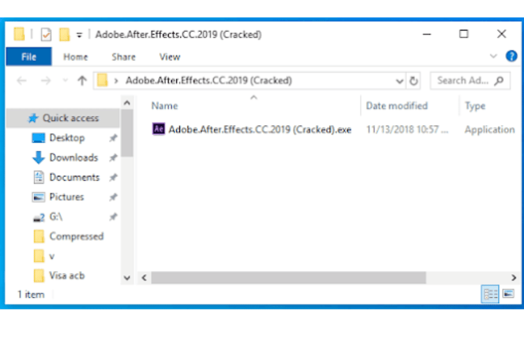Switch to the Home ribbon tab
Screen dimensions: 524x349
point(76,57)
